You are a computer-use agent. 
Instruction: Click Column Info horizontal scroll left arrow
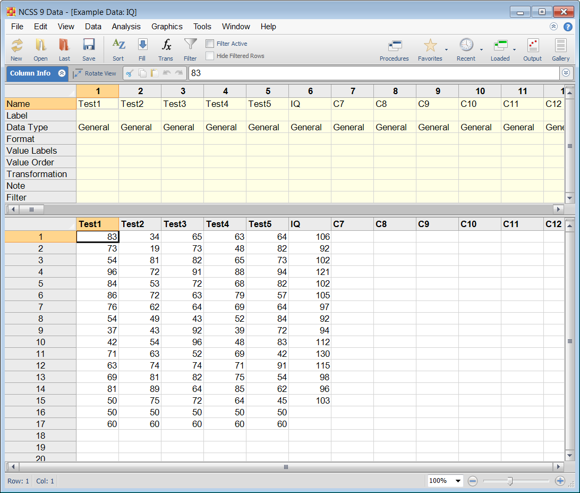tap(13, 210)
